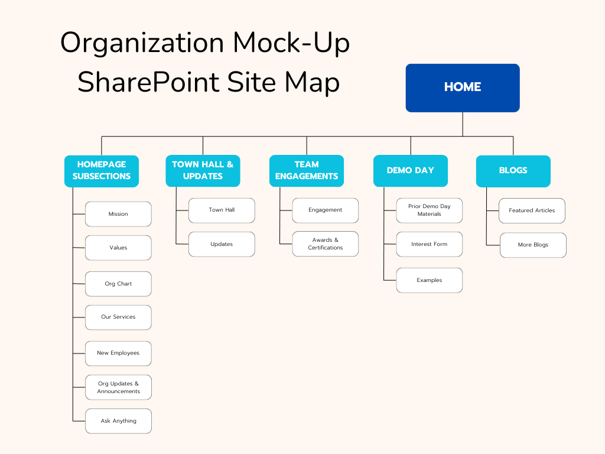Select the Mission node
The height and width of the screenshot is (454, 605).
(x=118, y=214)
